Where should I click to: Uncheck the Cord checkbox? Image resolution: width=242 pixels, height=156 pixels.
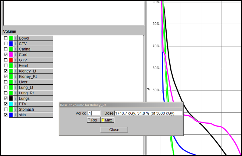(6, 55)
